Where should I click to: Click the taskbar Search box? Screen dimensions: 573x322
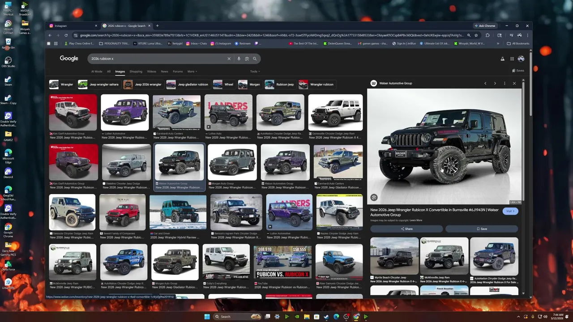click(237, 317)
